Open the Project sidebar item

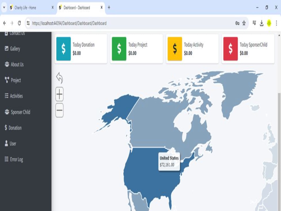(13, 80)
